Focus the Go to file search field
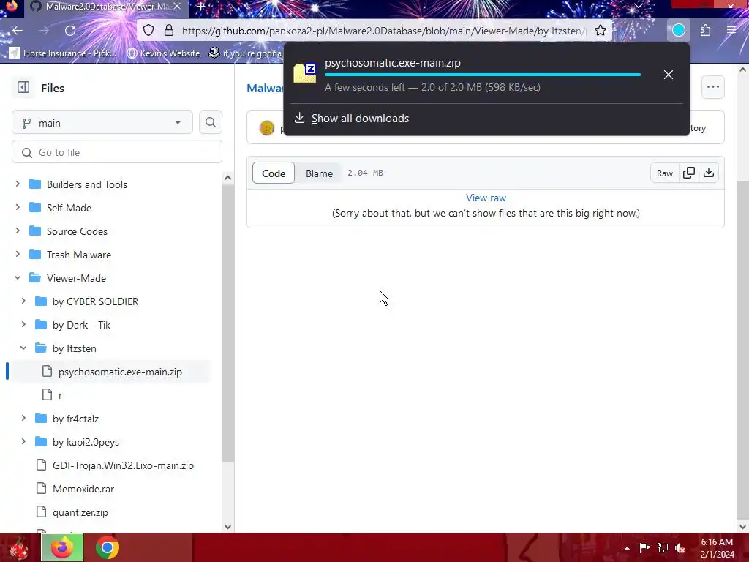The image size is (749, 562). 117,152
